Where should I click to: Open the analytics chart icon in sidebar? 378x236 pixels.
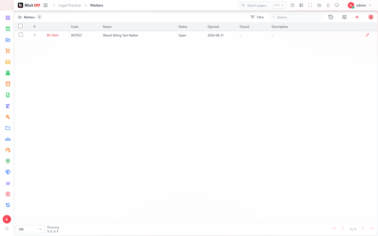pyautogui.click(x=8, y=183)
